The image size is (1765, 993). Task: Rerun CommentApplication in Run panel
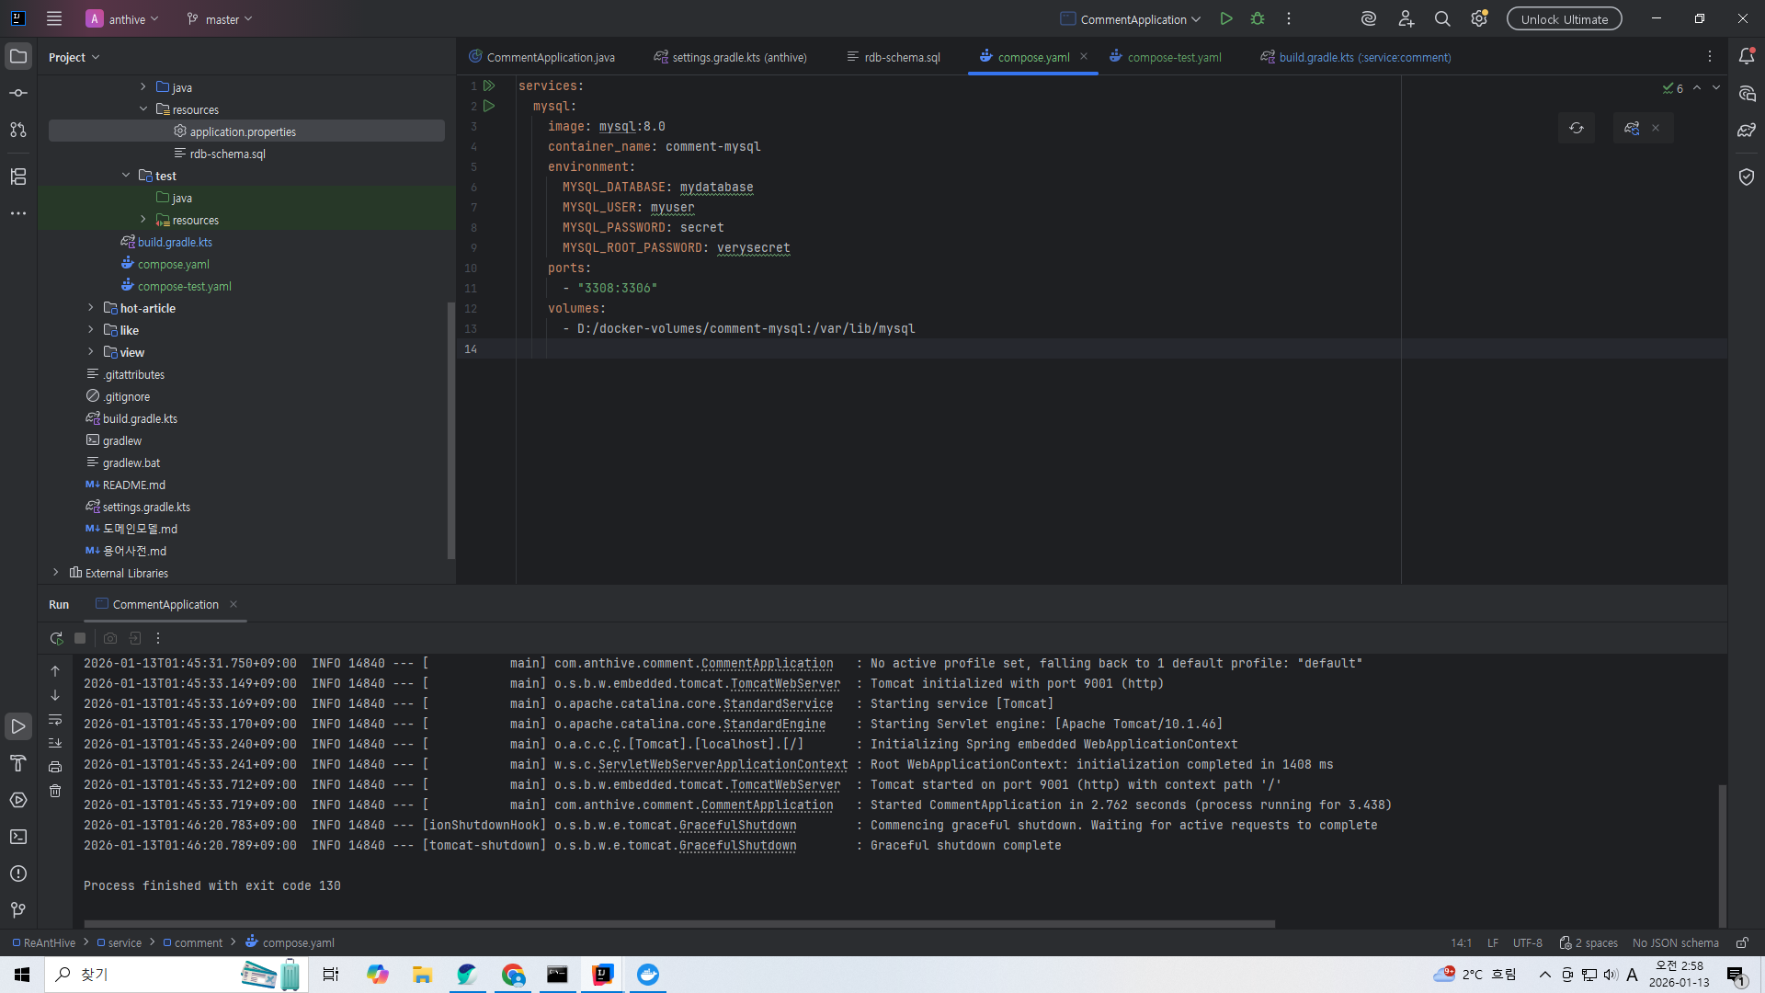(x=56, y=638)
